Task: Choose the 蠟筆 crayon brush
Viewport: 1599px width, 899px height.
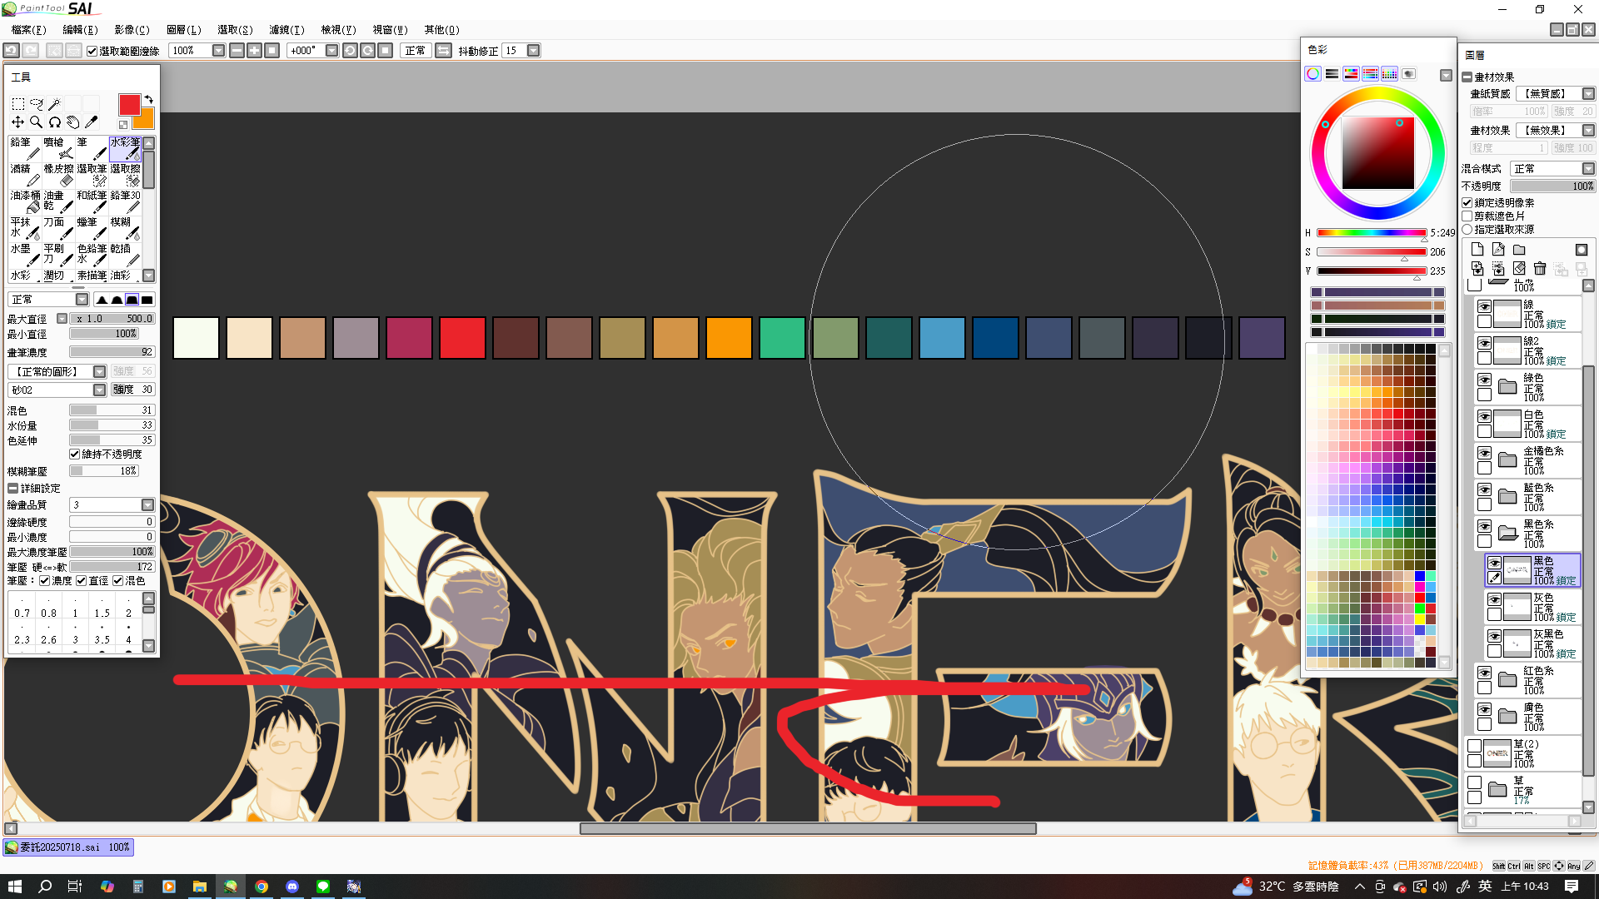Action: pyautogui.click(x=92, y=228)
